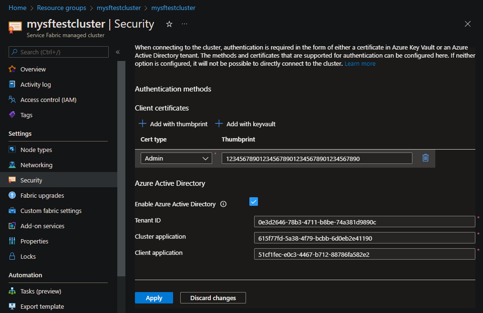Click the plus icon for Add with keyvault
Screen dimensions: 483x313
click(x=219, y=124)
